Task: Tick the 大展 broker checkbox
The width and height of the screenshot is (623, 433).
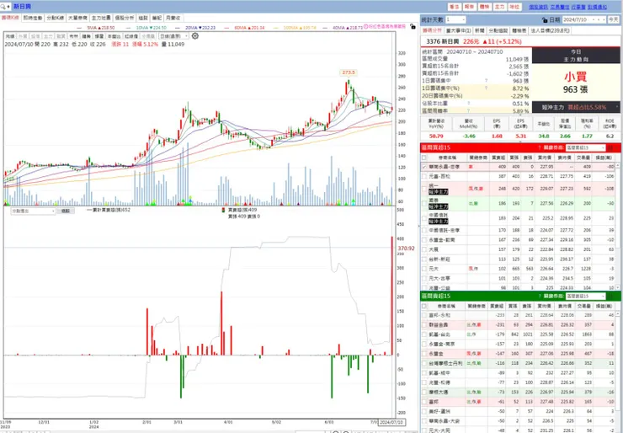Action: [424, 249]
